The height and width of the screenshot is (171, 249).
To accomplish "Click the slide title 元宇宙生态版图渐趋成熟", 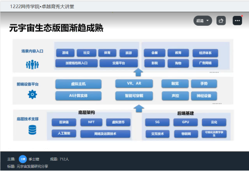I will (x=56, y=28).
